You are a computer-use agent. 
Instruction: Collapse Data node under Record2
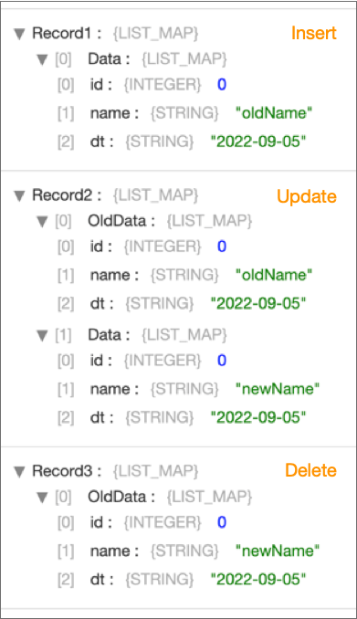[x=42, y=336]
